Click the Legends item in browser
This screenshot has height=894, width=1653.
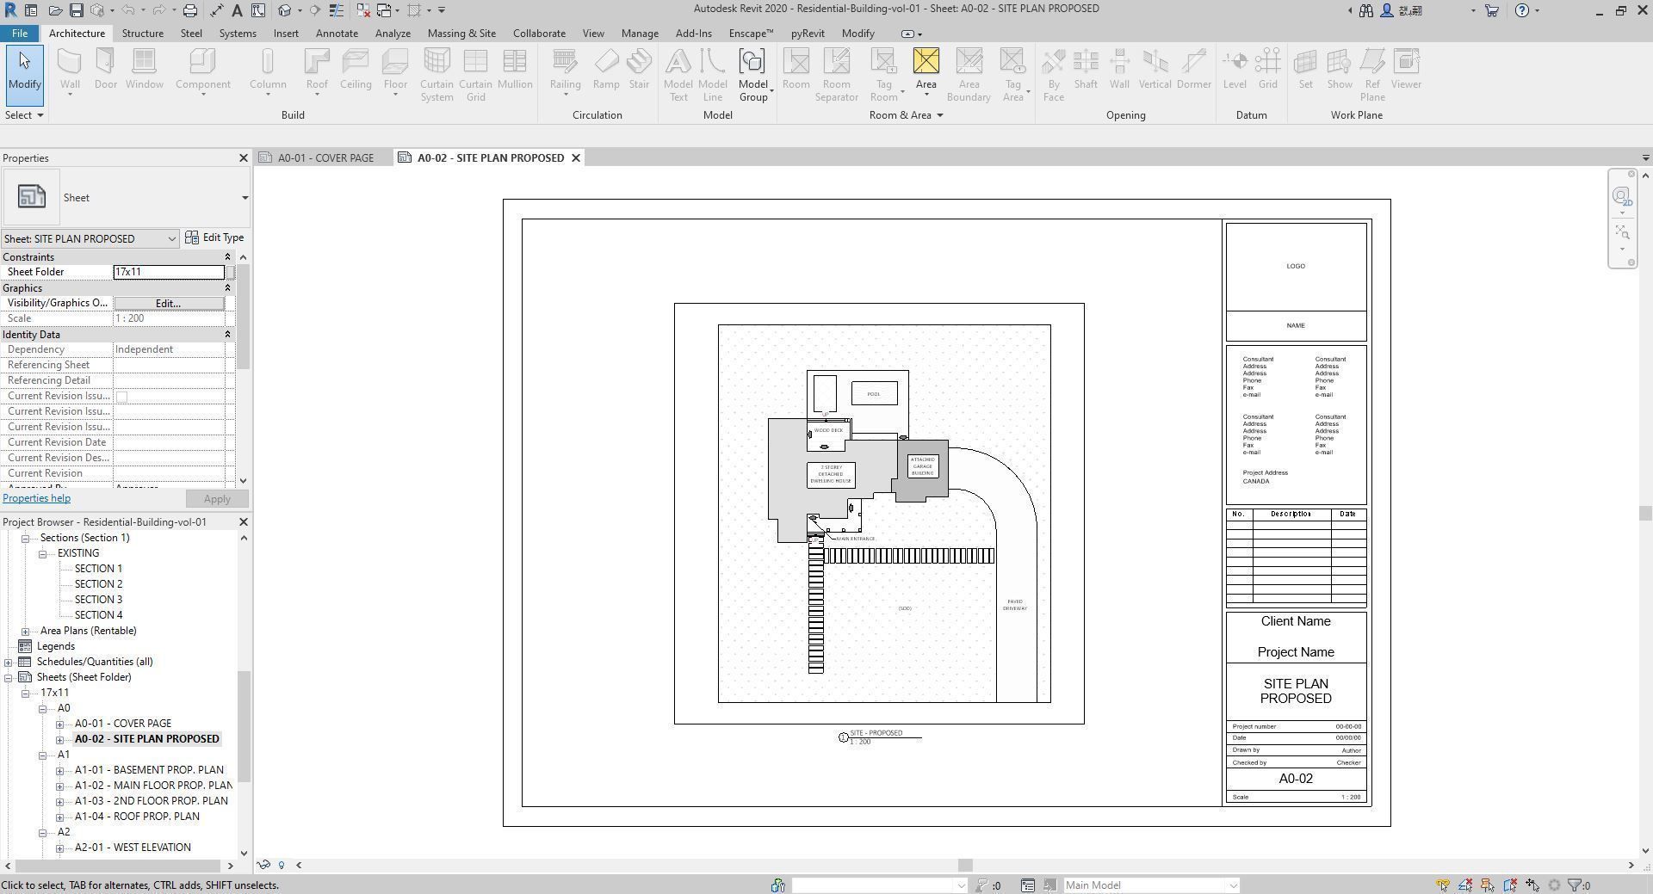point(56,647)
